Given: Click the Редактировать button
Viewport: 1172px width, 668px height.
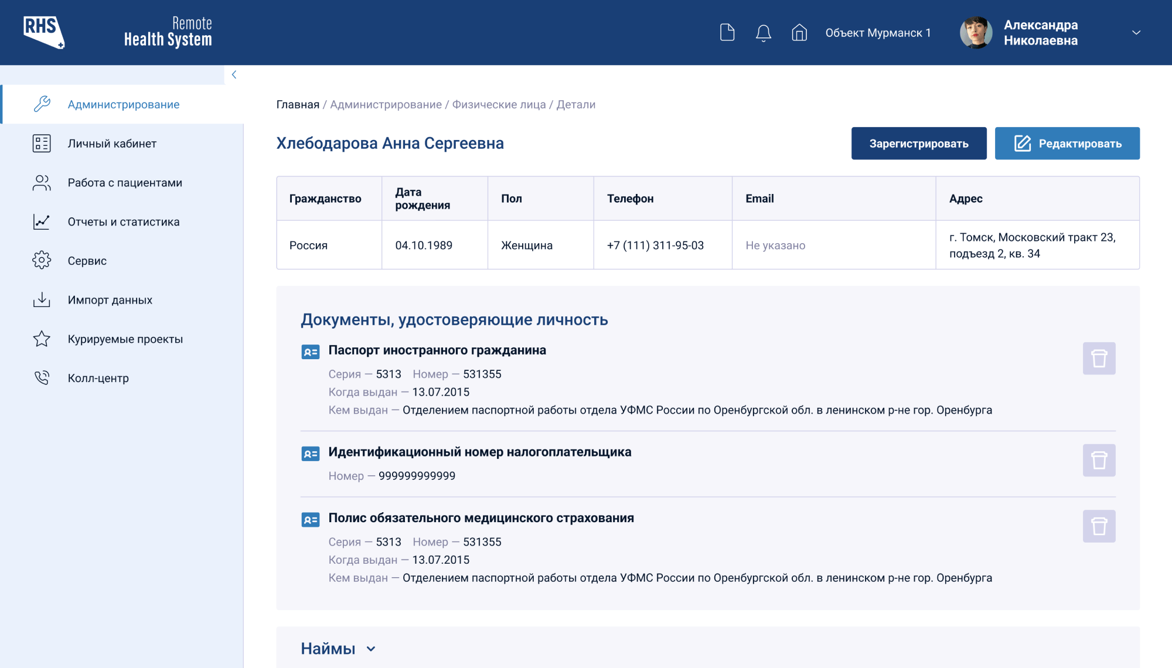Looking at the screenshot, I should pyautogui.click(x=1067, y=144).
